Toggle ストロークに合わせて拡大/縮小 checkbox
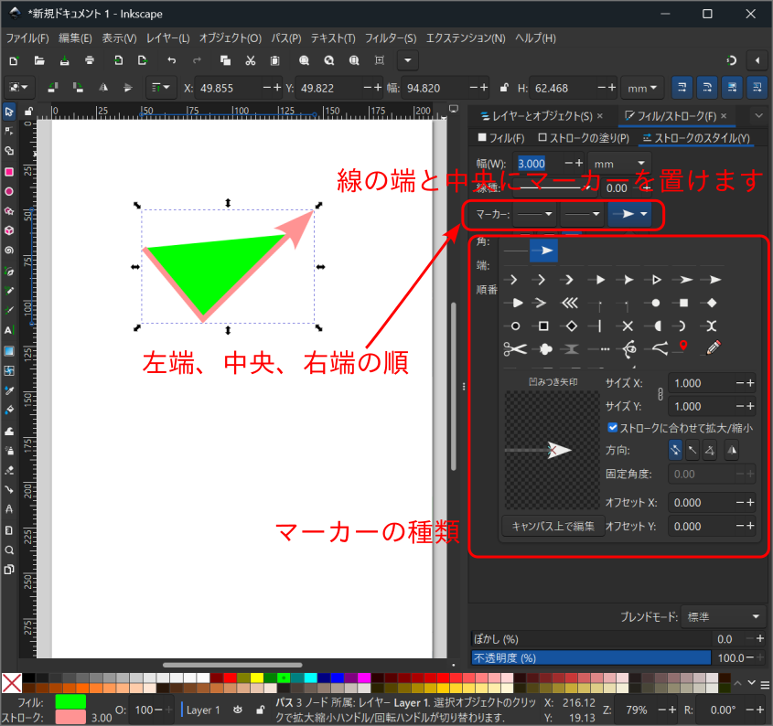This screenshot has width=773, height=726. (x=612, y=427)
